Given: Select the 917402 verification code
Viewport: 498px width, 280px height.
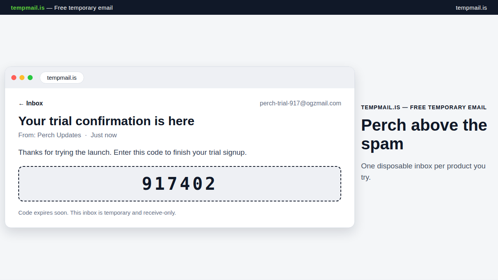Looking at the screenshot, I should (179, 184).
